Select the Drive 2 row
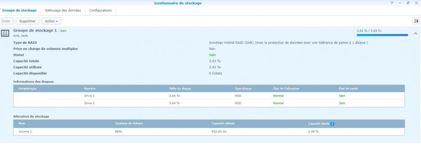Screen dimensions: 421x152 coord(209,103)
